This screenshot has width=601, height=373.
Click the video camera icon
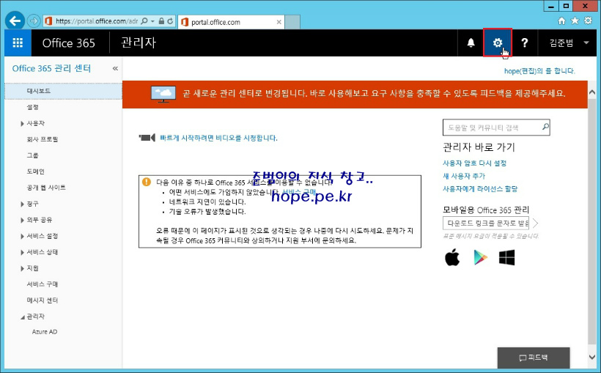[x=147, y=138]
